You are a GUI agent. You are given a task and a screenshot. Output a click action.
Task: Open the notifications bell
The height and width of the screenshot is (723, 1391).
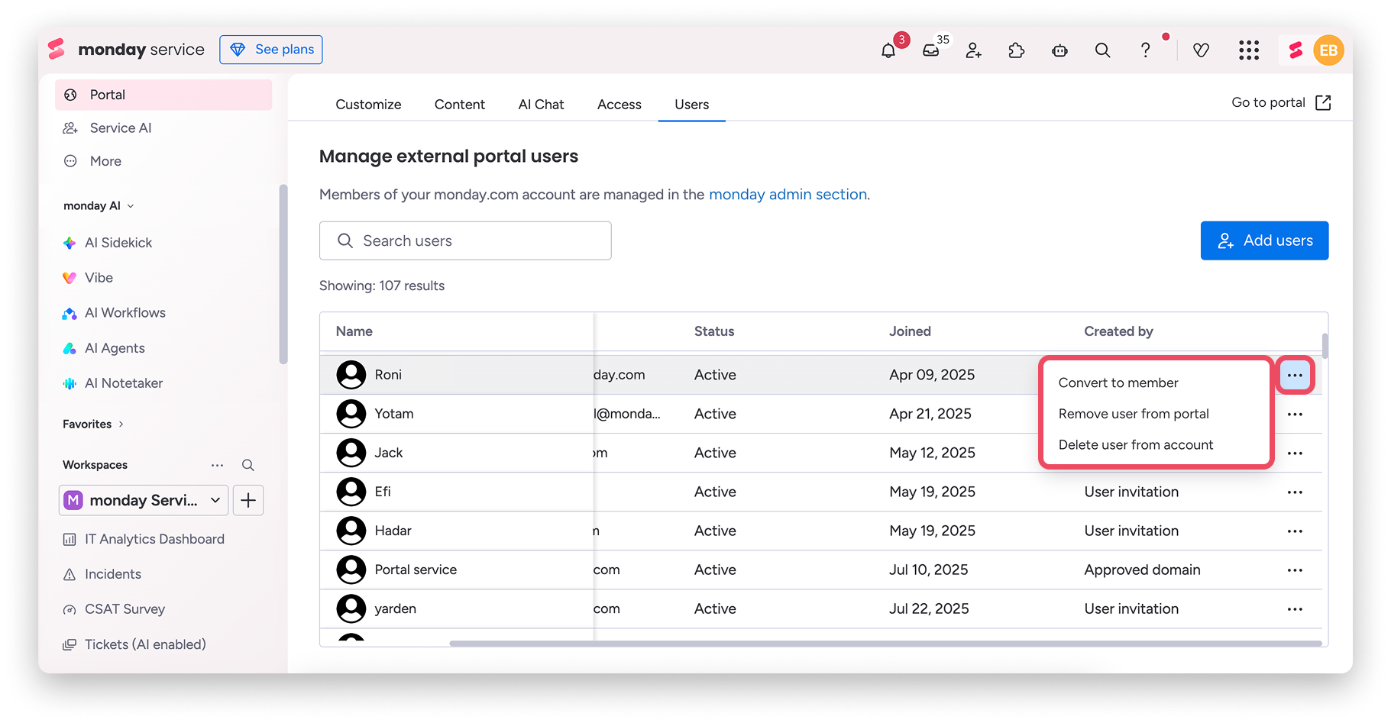point(888,50)
